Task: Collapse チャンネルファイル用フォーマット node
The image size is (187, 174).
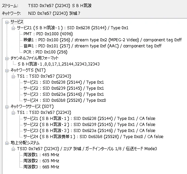Action: [7, 58]
